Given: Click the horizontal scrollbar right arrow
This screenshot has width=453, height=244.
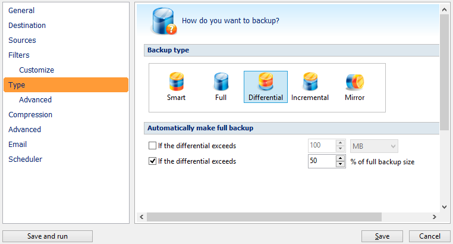Looking at the screenshot, I should (x=434, y=217).
